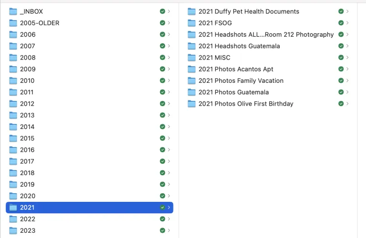Open chevron for 2021 Photos Family Vacation
Screen dimensions: 366x238
point(347,80)
